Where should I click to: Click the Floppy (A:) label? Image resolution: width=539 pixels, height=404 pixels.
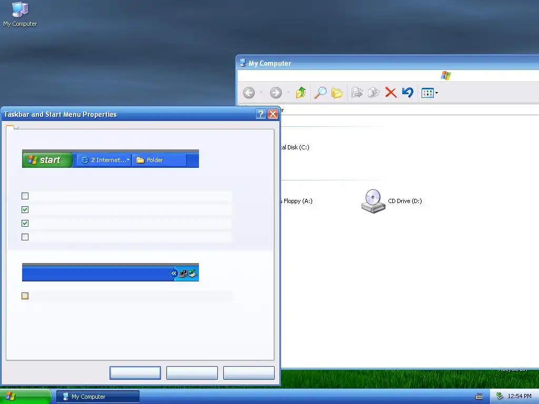point(298,201)
